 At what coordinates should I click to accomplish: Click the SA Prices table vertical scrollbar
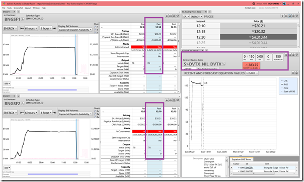[298, 35]
